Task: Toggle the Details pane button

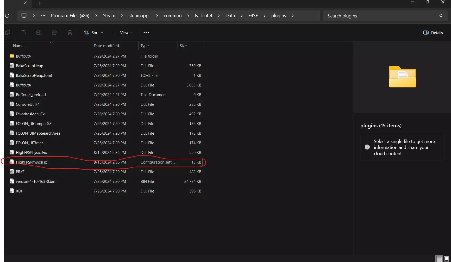Action: 433,33
